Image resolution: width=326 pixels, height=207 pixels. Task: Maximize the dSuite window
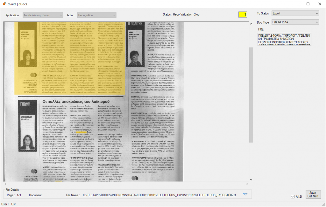coord(308,4)
